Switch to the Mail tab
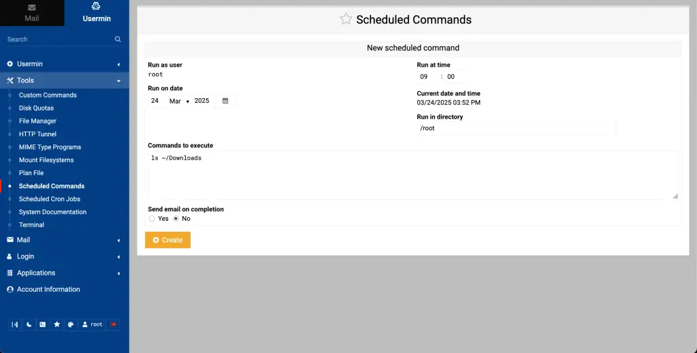Image resolution: width=697 pixels, height=353 pixels. click(32, 13)
